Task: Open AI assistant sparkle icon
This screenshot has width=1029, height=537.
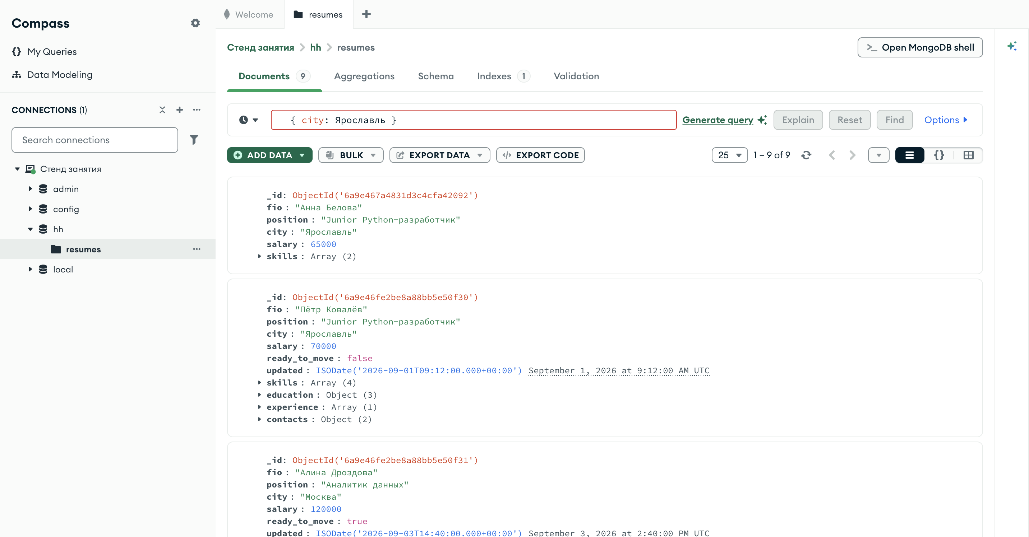Action: 1012,46
